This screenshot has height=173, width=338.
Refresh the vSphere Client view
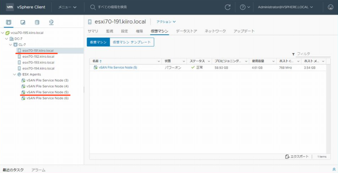pos(228,7)
